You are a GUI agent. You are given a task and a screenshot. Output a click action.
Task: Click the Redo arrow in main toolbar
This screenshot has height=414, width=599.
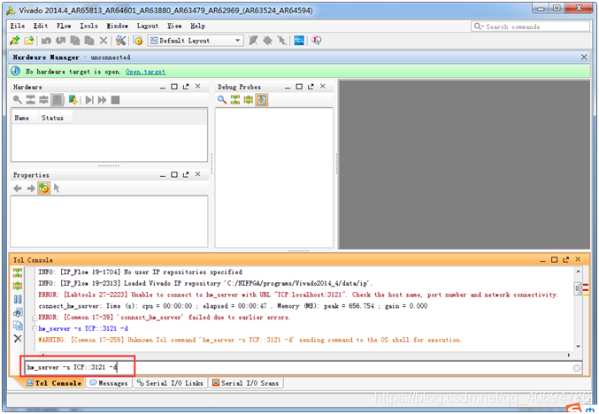60,41
